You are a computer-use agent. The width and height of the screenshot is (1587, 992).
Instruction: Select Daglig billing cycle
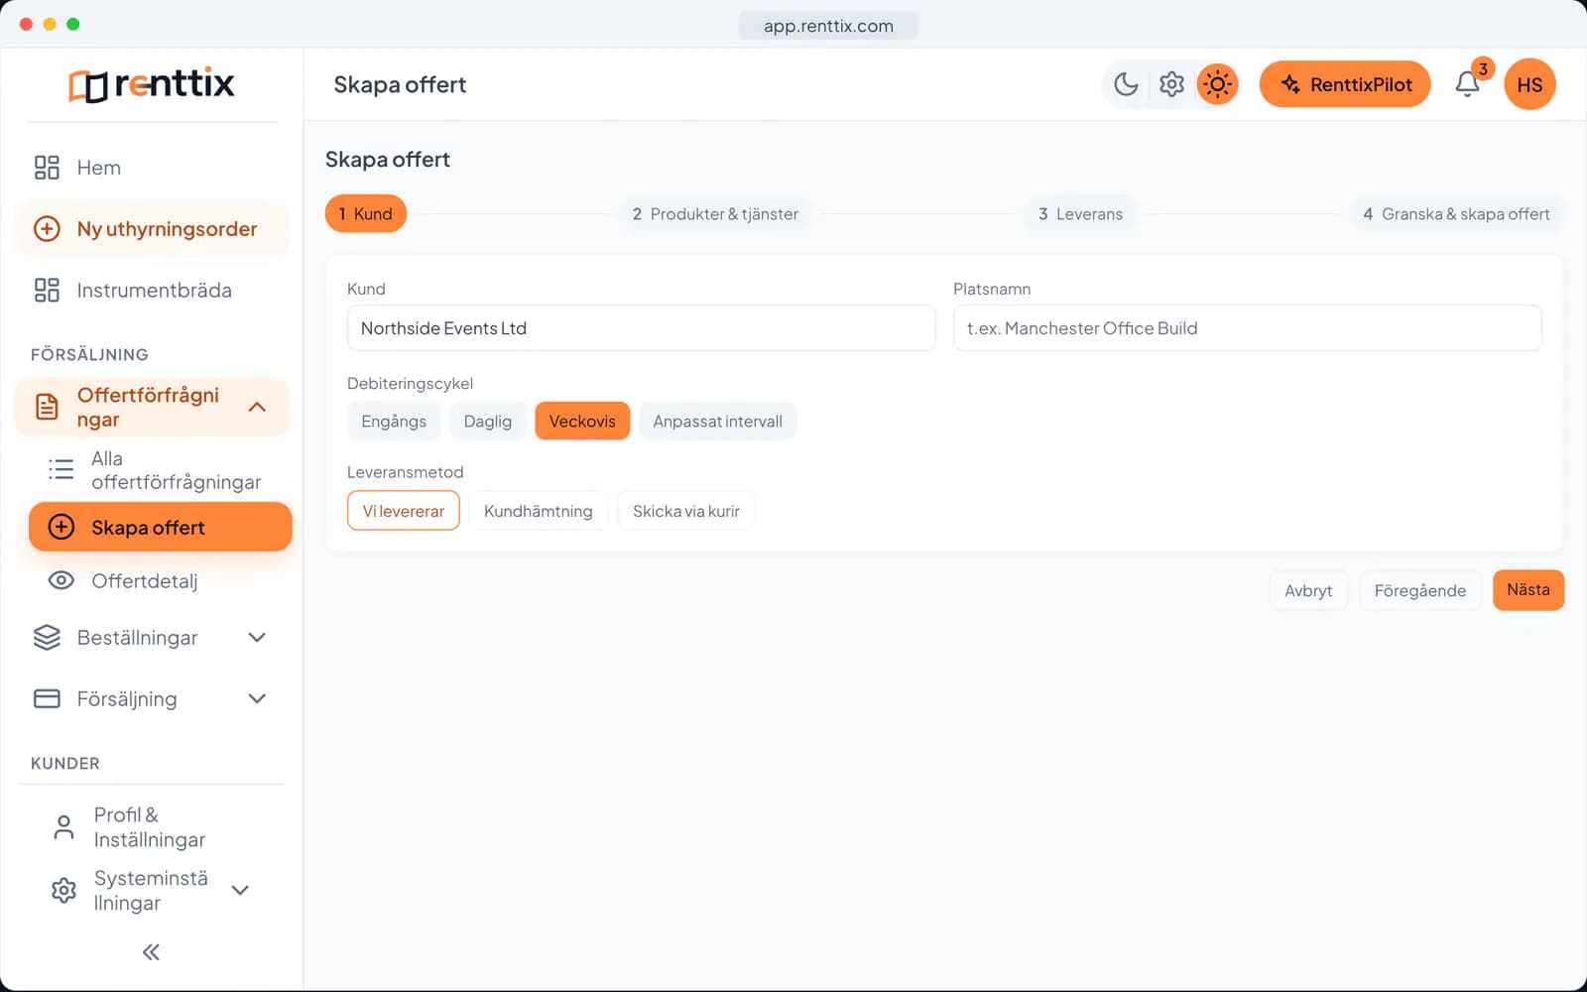tap(488, 422)
